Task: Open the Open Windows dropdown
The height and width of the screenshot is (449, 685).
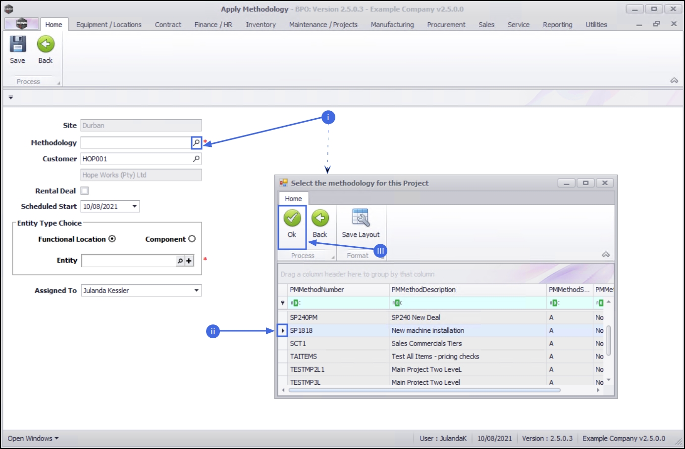Action: pos(33,438)
